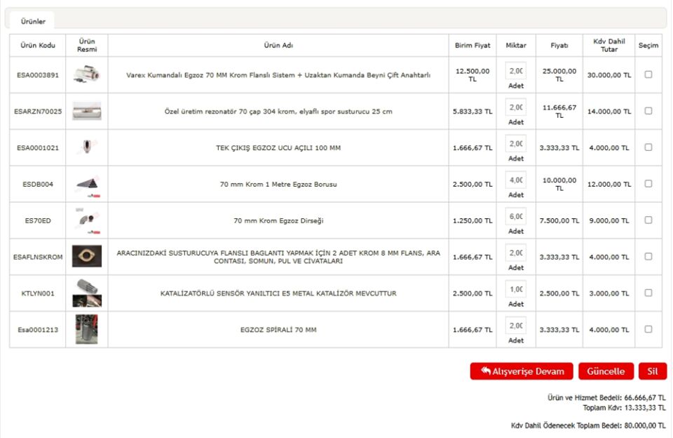
Task: Edit the quantity field for ESA0003891
Action: point(515,71)
